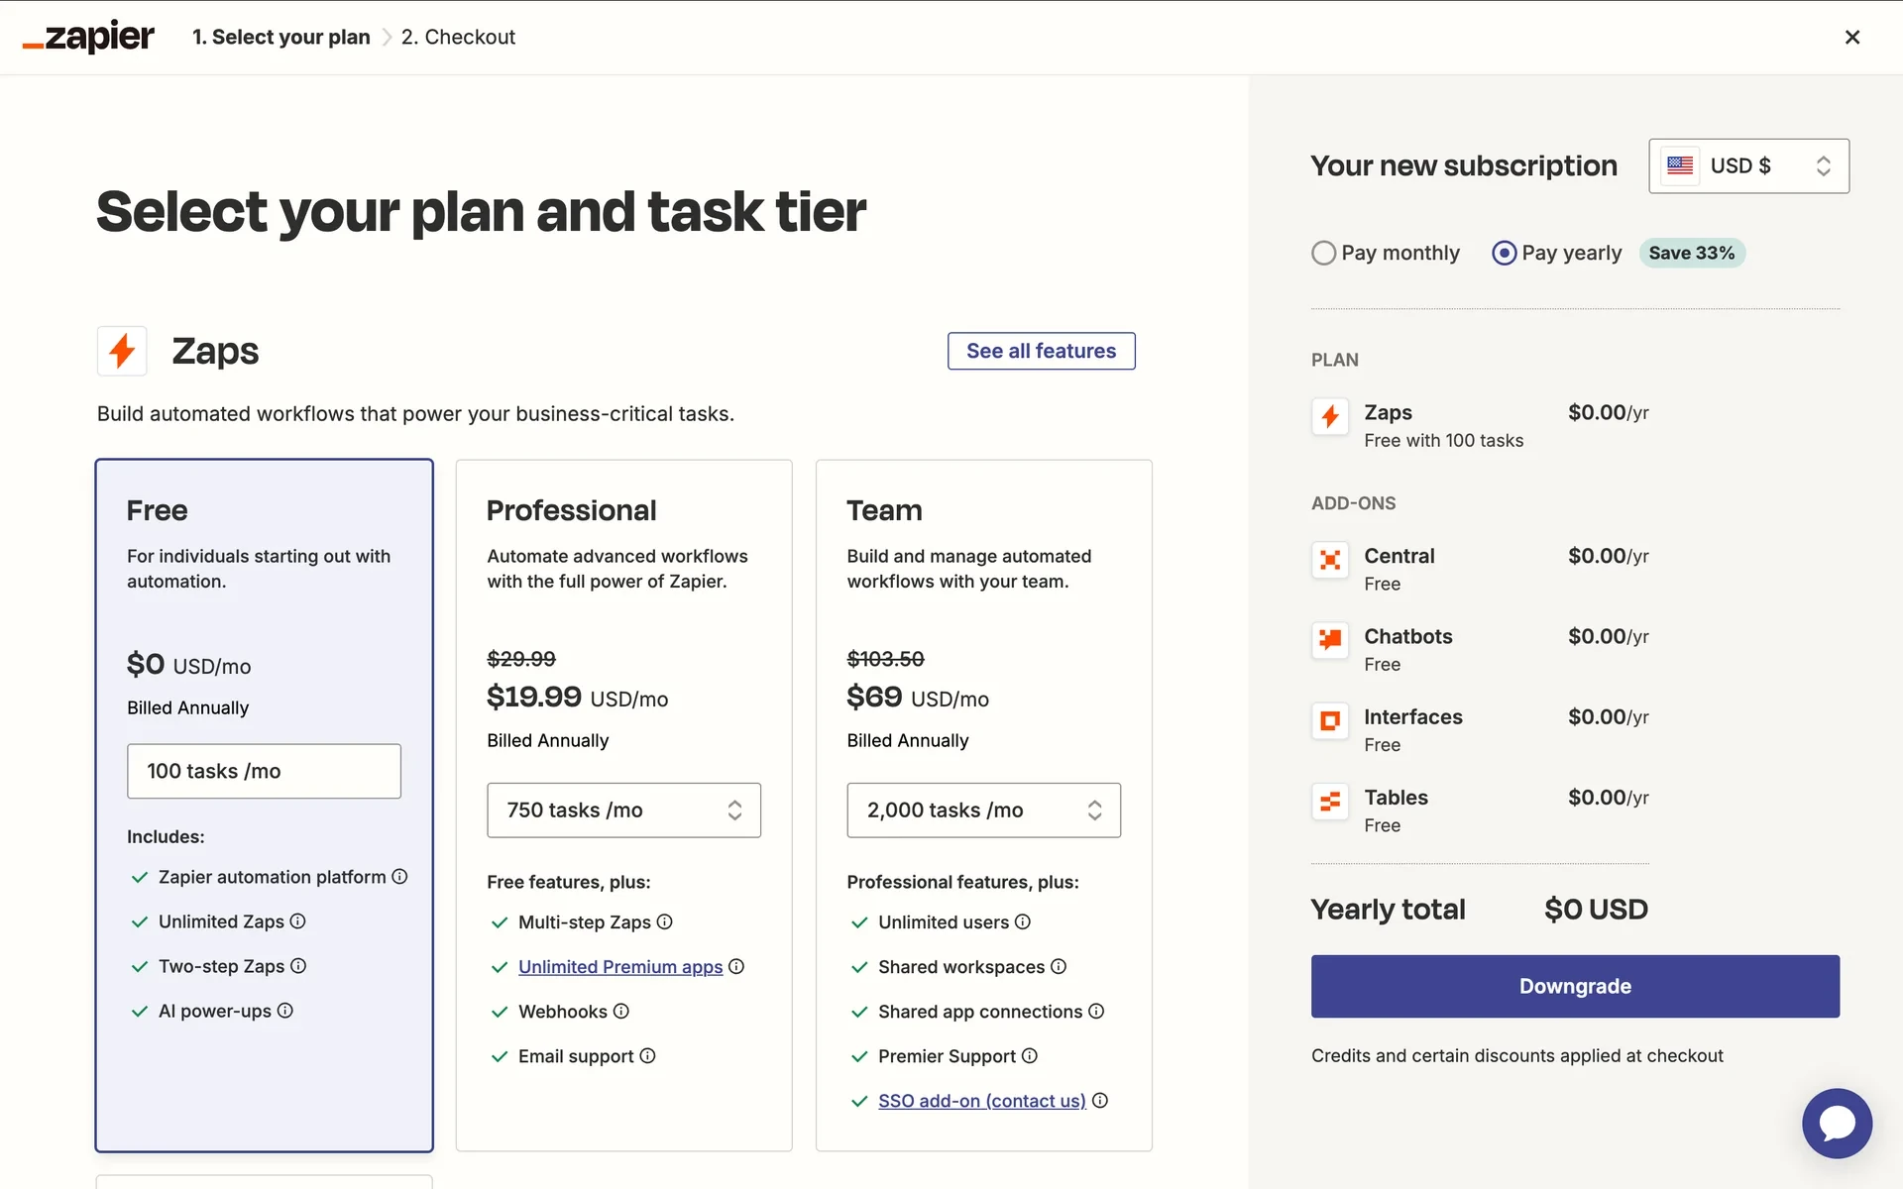Image resolution: width=1903 pixels, height=1189 pixels.
Task: Show info for Email support
Action: (x=647, y=1056)
